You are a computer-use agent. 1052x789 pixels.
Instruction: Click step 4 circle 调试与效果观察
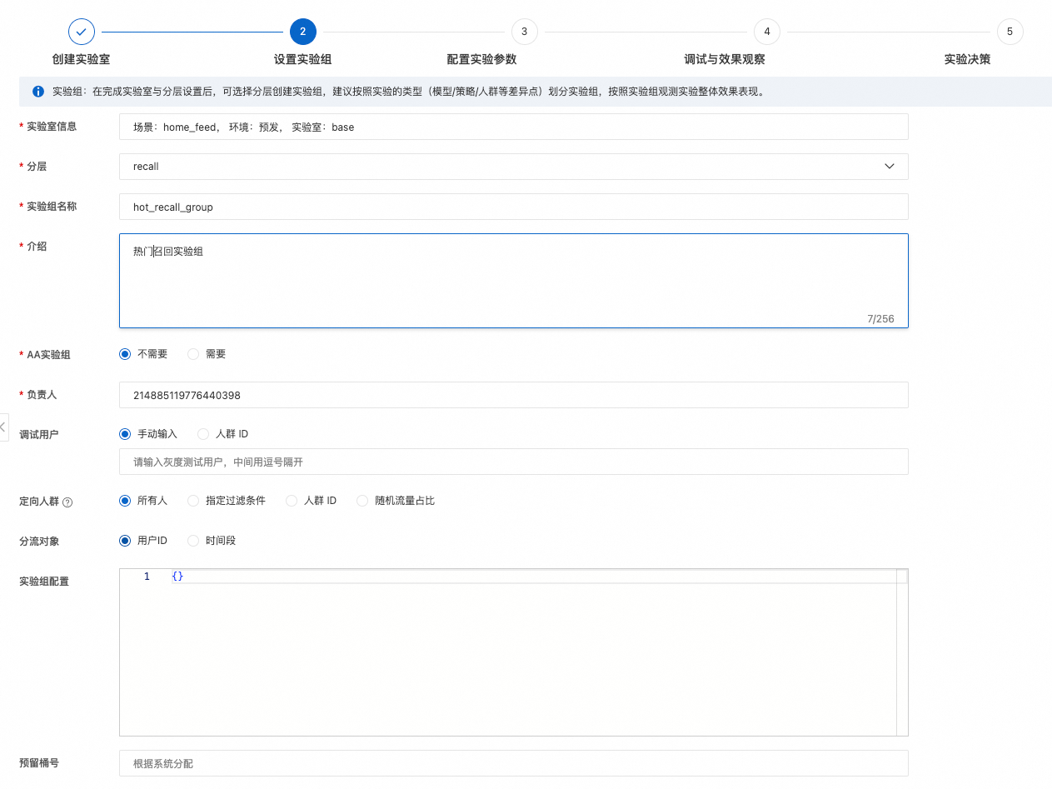(x=767, y=32)
